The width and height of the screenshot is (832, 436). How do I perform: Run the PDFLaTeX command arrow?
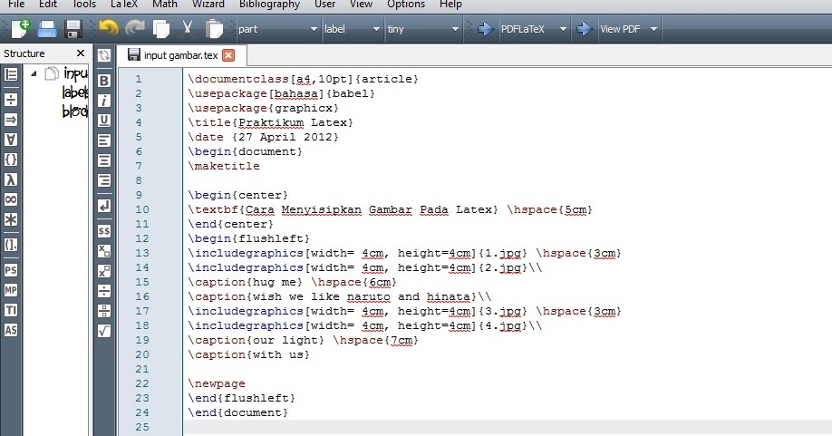[x=485, y=29]
